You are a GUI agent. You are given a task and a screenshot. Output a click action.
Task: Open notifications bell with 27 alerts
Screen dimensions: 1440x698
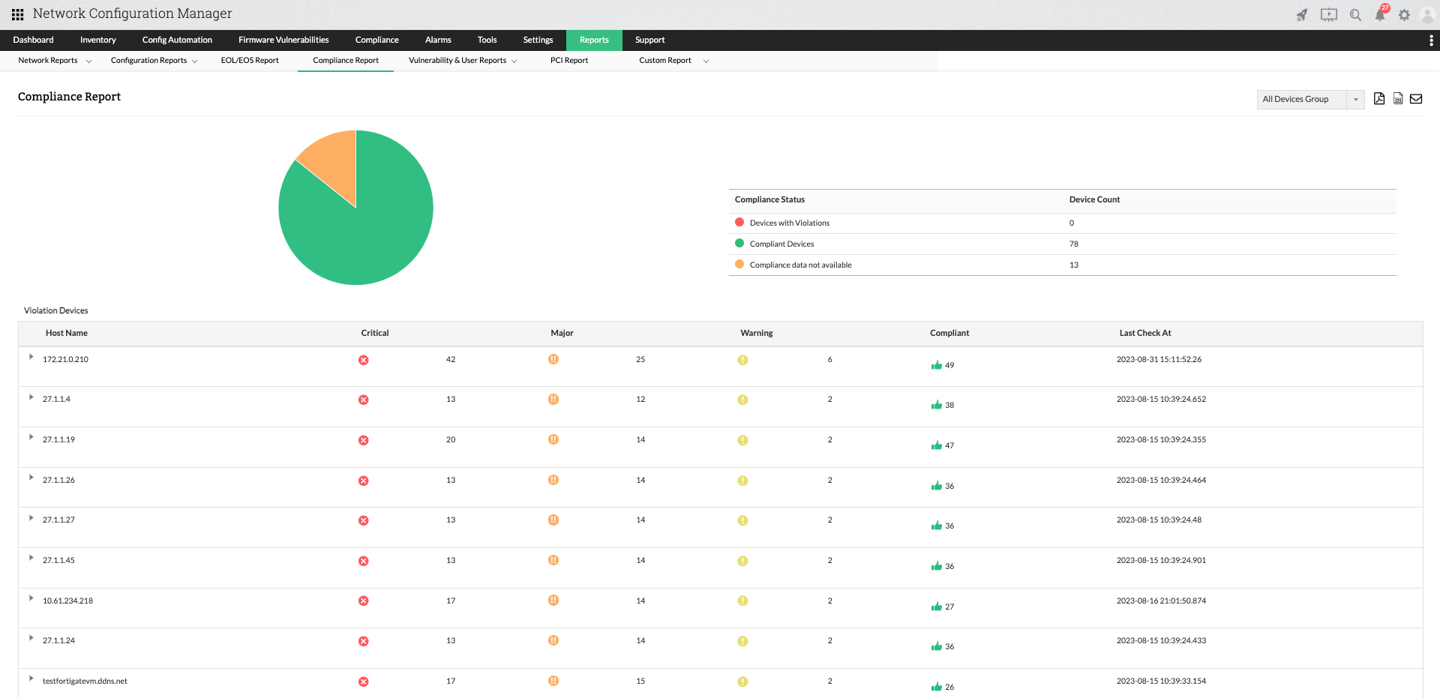pos(1380,15)
